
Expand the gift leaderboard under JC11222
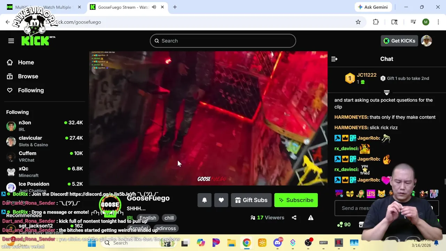(x=386, y=92)
